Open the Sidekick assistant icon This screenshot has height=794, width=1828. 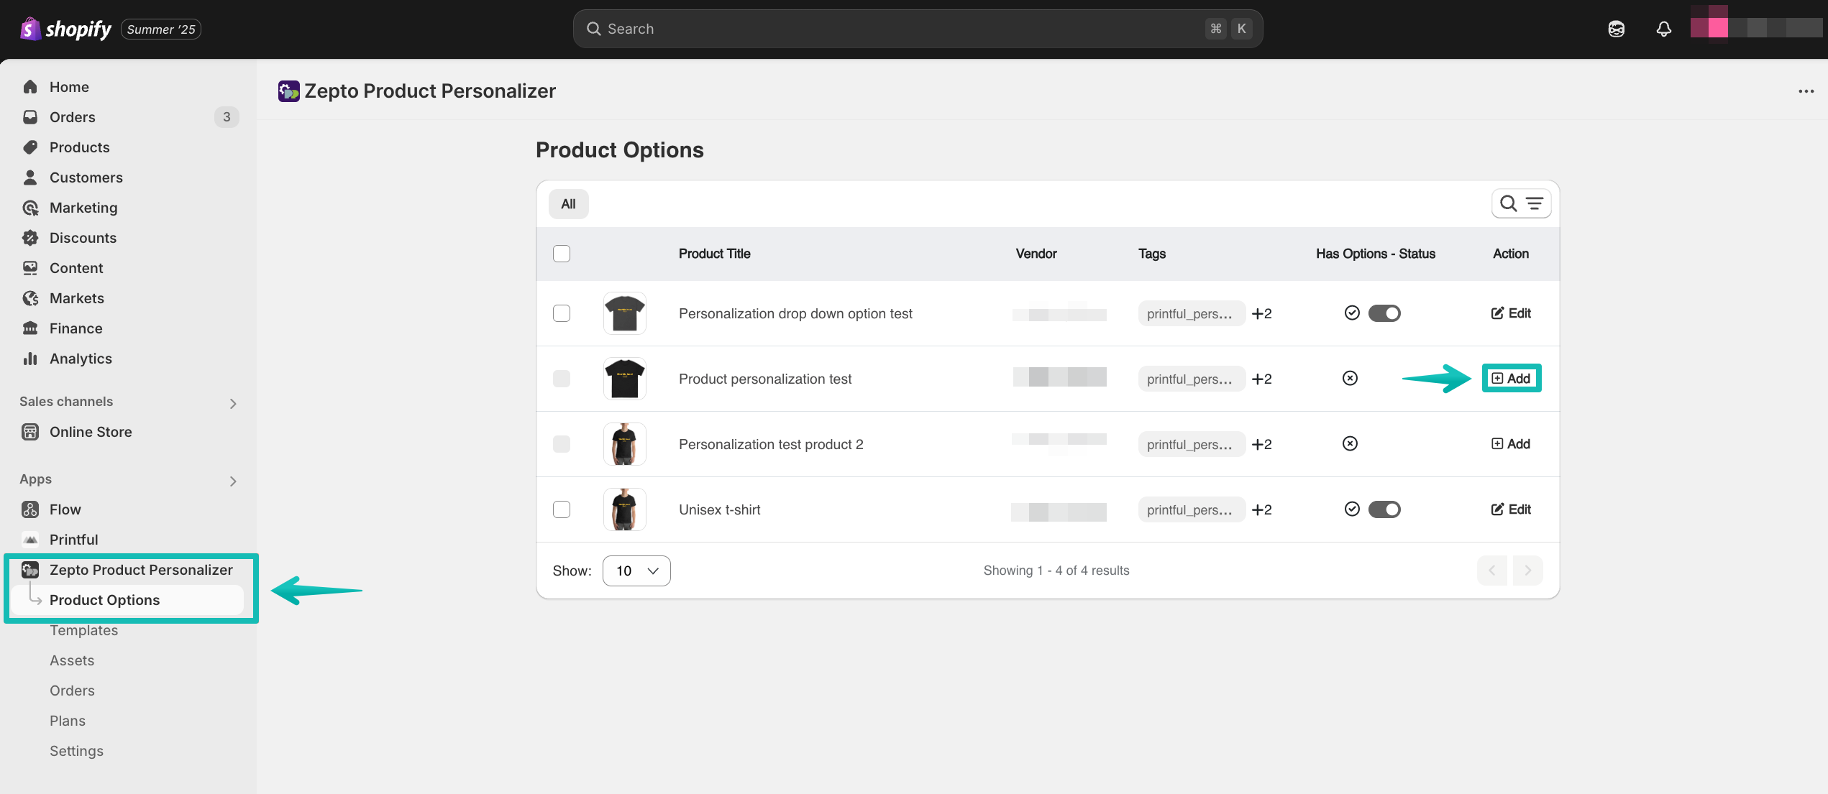point(1616,29)
